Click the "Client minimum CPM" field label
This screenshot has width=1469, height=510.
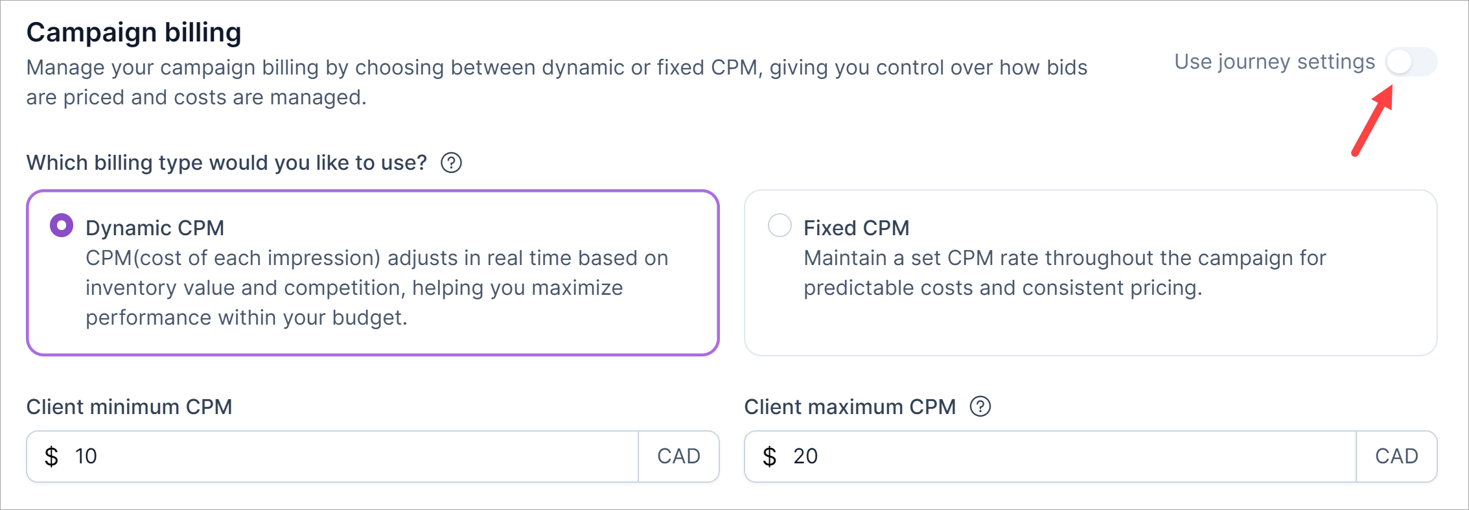pyautogui.click(x=129, y=407)
